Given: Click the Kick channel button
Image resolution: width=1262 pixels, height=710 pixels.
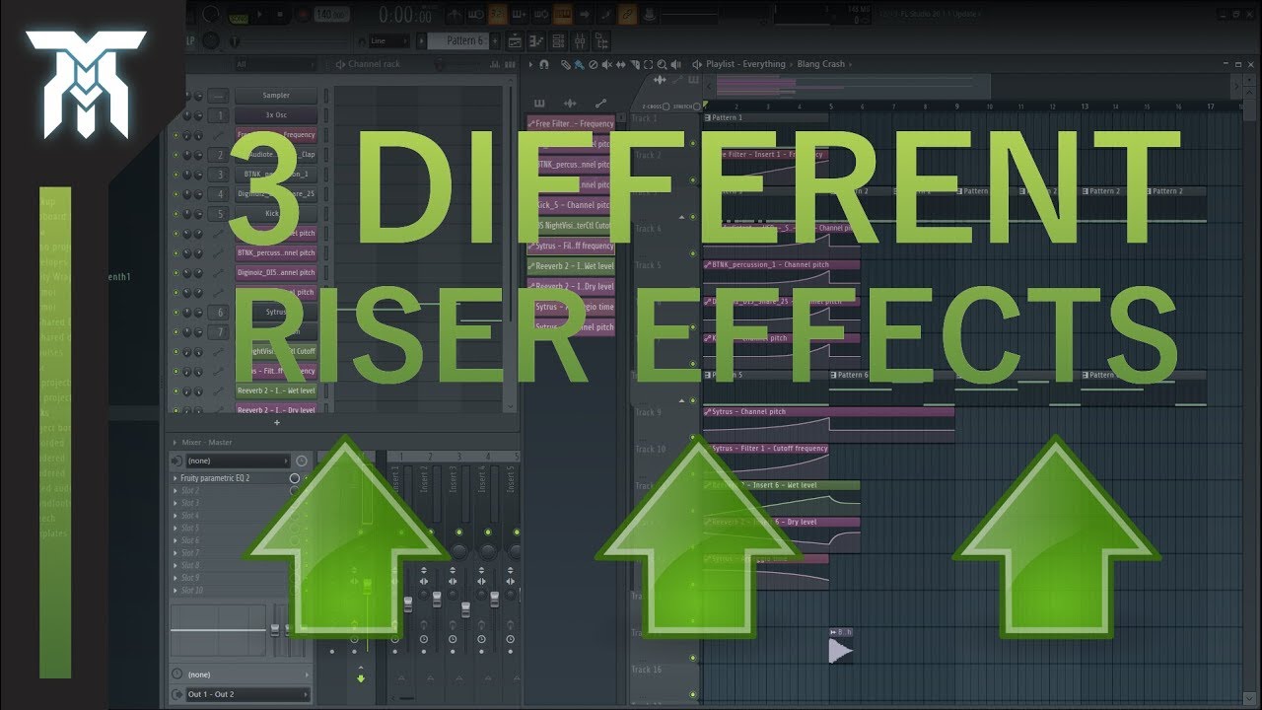Looking at the screenshot, I should pos(276,213).
